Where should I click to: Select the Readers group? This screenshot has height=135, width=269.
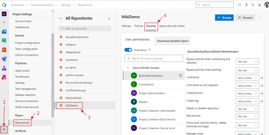click(154, 102)
